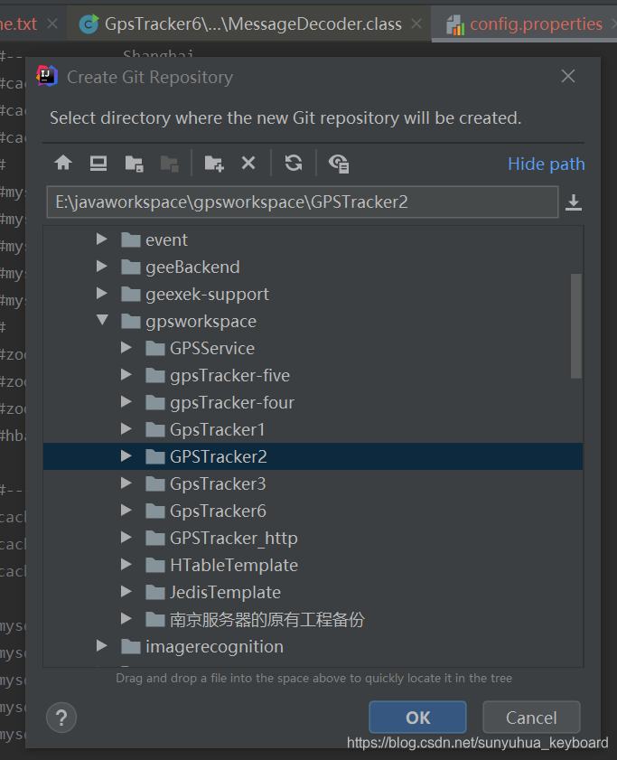The image size is (617, 760).
Task: Expand the HTableTemplate folder
Action: (126, 565)
